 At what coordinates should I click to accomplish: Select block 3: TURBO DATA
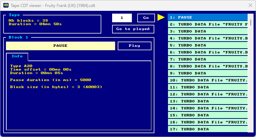coord(208,31)
